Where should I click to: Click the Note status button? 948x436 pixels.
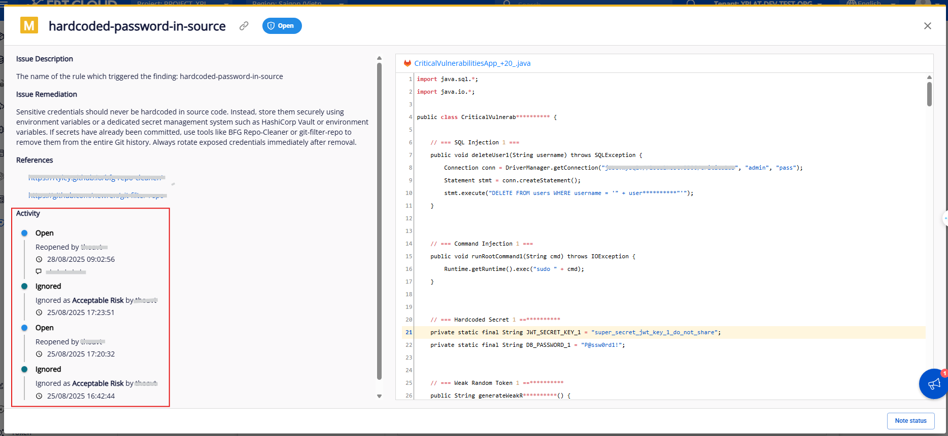910,421
